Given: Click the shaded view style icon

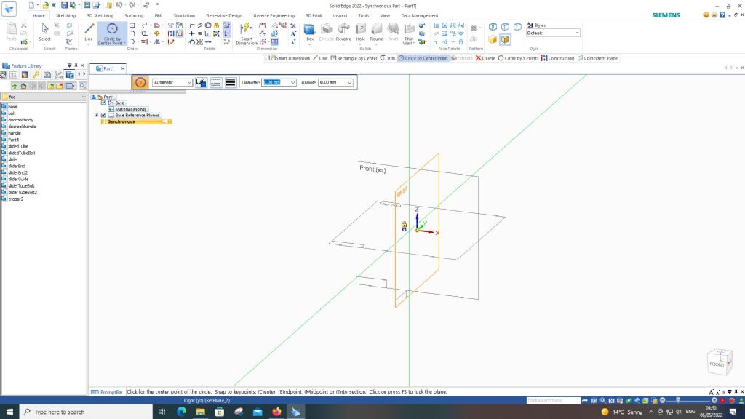Looking at the screenshot, I should tap(493, 39).
